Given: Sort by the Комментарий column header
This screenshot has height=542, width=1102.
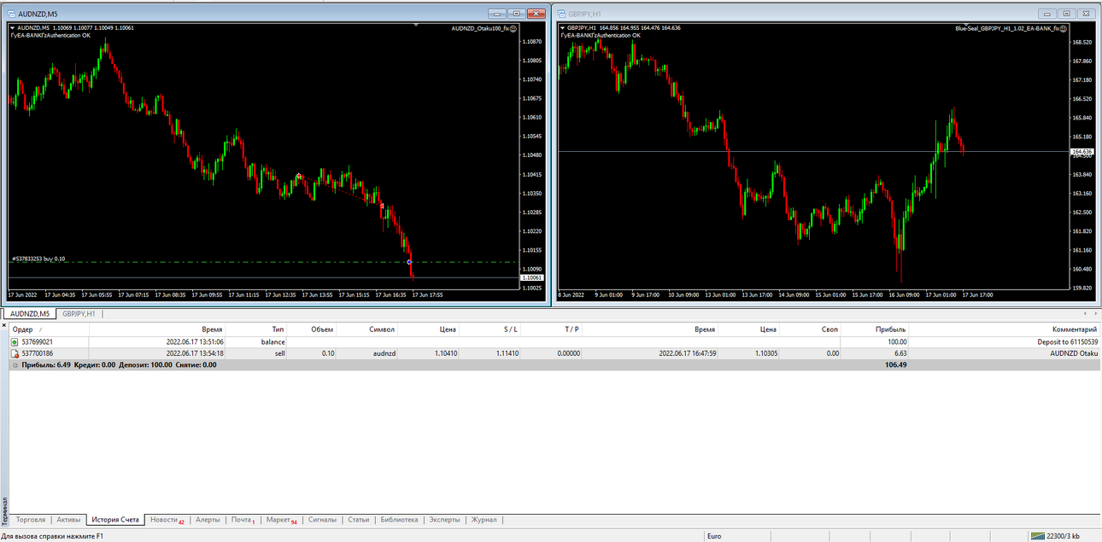Looking at the screenshot, I should tap(1004, 329).
